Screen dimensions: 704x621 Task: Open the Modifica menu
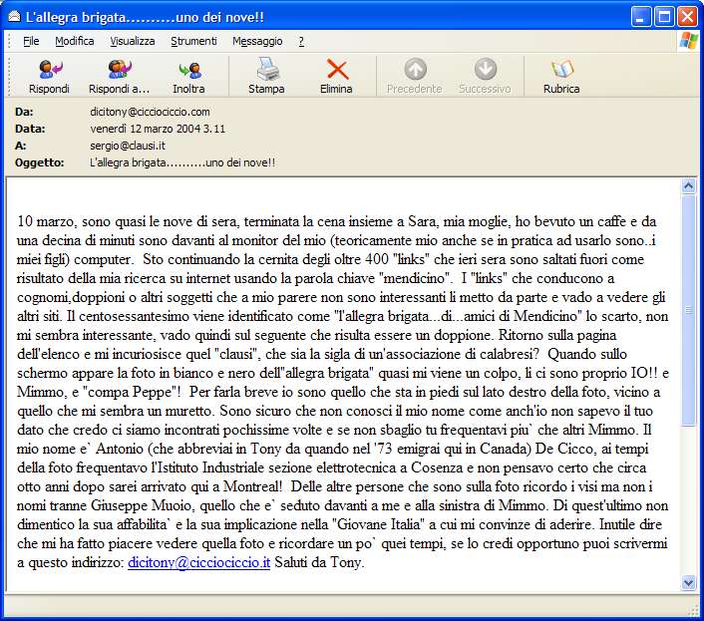tap(75, 41)
